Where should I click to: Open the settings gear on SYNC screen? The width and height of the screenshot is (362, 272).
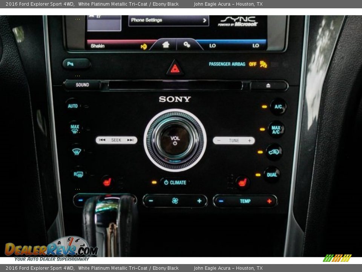click(187, 45)
